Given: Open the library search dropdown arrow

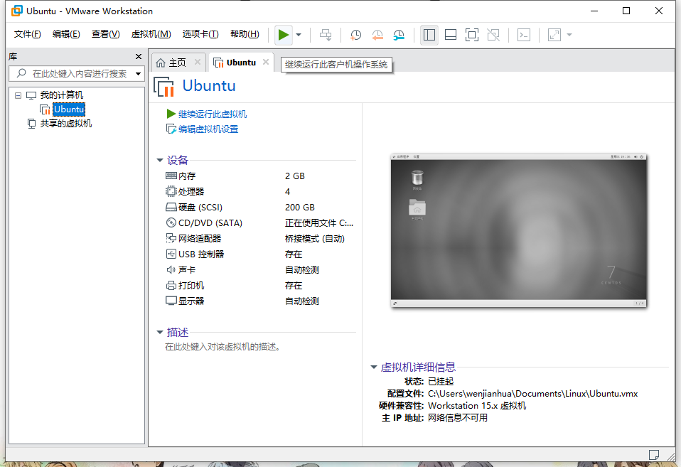Looking at the screenshot, I should pyautogui.click(x=138, y=73).
